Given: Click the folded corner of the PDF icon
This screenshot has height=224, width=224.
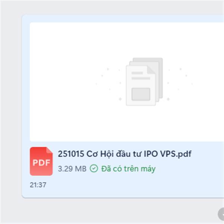Looking at the screenshot, I should (50, 150).
